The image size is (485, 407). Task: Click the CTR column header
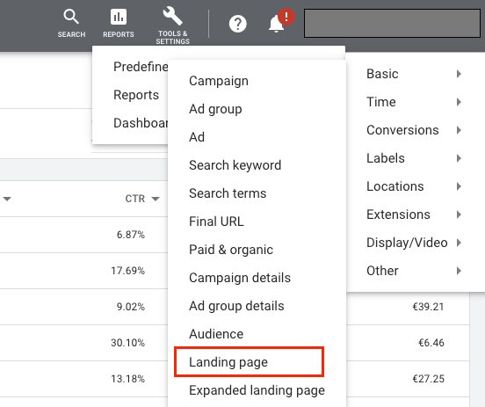(134, 199)
